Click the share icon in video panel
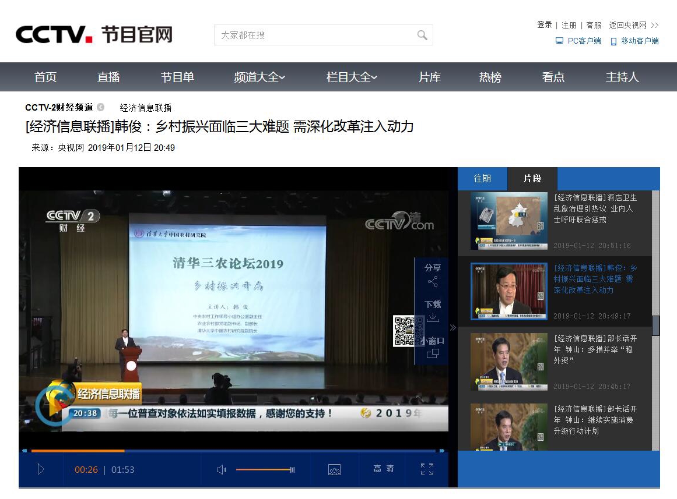677x499 pixels. click(x=432, y=282)
